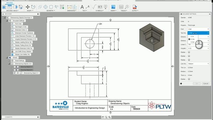Select the Text tool
The width and height of the screenshot is (213, 120).
82,7
